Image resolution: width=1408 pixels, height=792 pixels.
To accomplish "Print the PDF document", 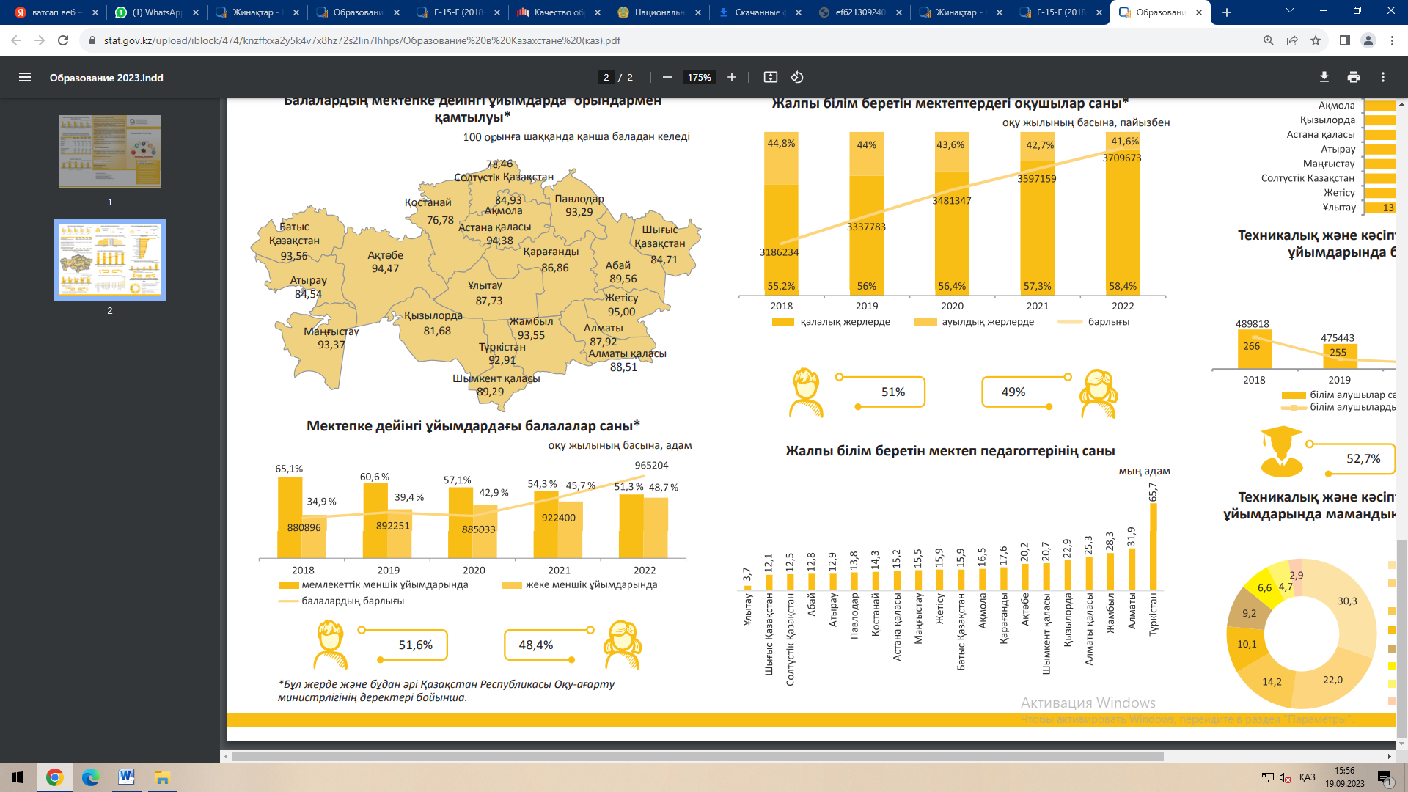I will pos(1353,77).
